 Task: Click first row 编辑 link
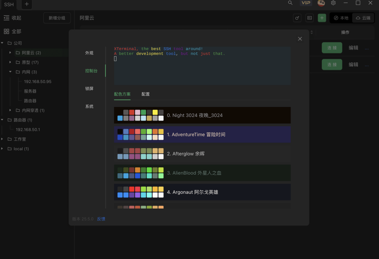click(353, 48)
